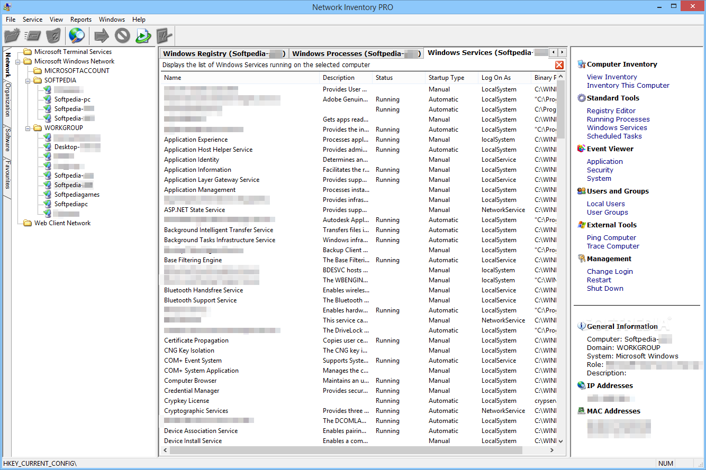Click the vertical scrollbar down arrow
706x470 pixels.
[x=561, y=441]
